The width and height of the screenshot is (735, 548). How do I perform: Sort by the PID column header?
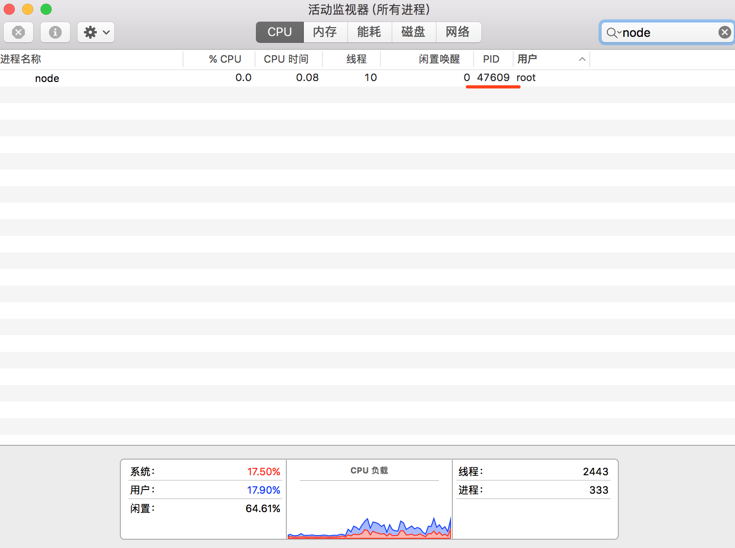coord(493,59)
